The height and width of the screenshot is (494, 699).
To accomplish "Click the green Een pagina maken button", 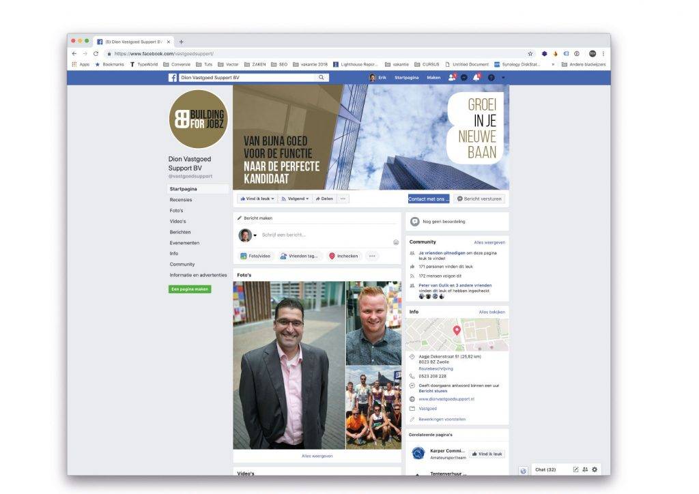I will [190, 289].
